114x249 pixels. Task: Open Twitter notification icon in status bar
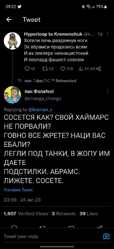(x=19, y=7)
